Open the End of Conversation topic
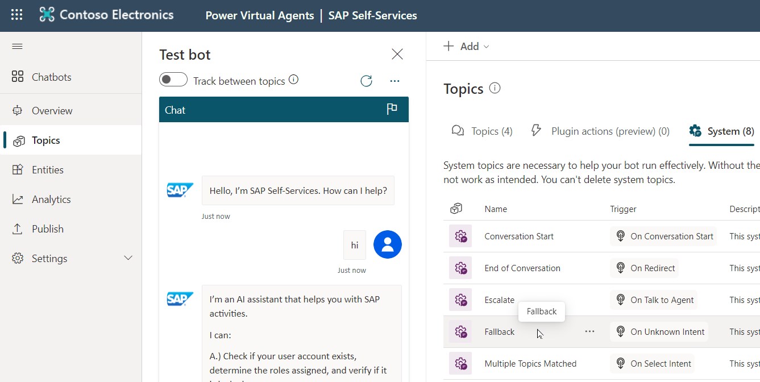Image resolution: width=760 pixels, height=382 pixels. click(522, 268)
